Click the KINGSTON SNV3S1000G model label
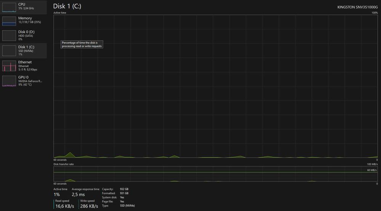The height and width of the screenshot is (211, 381). tap(357, 7)
